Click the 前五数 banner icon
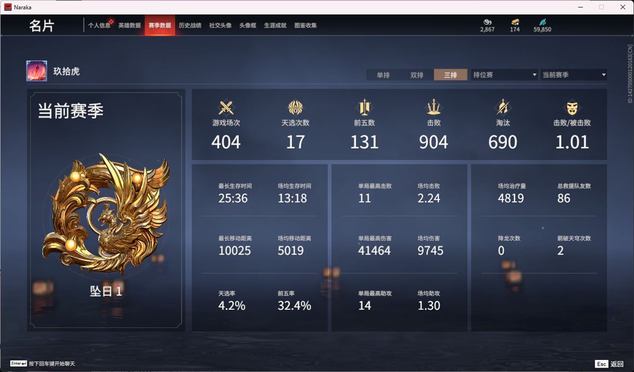Viewport: 634px width, 372px height. pyautogui.click(x=364, y=107)
